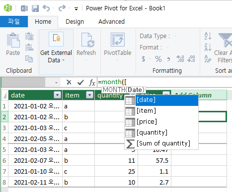Click the select-all corner triangle of table
This screenshot has width=232, height=192.
click(x=5, y=96)
